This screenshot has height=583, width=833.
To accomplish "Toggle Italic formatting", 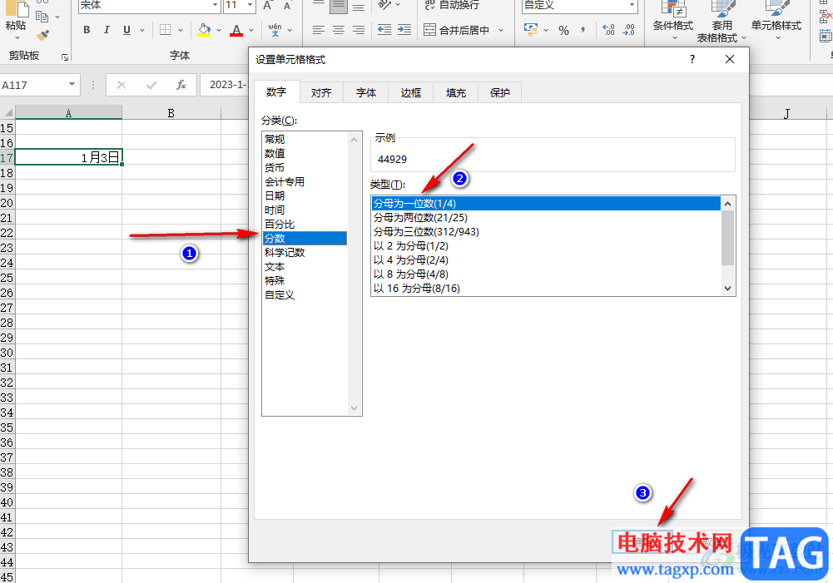I will pos(107,30).
